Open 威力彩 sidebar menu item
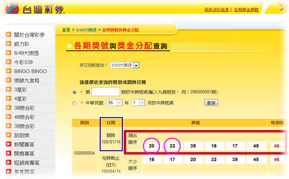 [22, 44]
